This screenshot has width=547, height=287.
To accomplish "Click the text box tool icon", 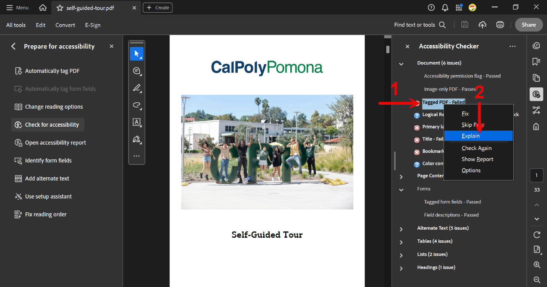I will pos(137,122).
